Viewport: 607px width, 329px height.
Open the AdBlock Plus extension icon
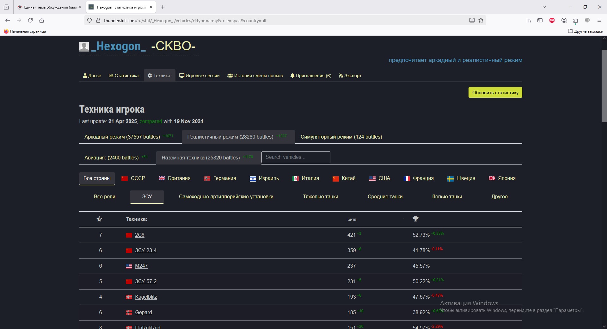(552, 21)
